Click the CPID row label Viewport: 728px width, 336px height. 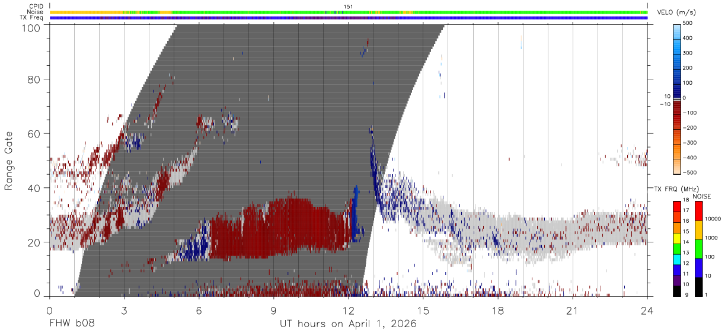pos(36,7)
